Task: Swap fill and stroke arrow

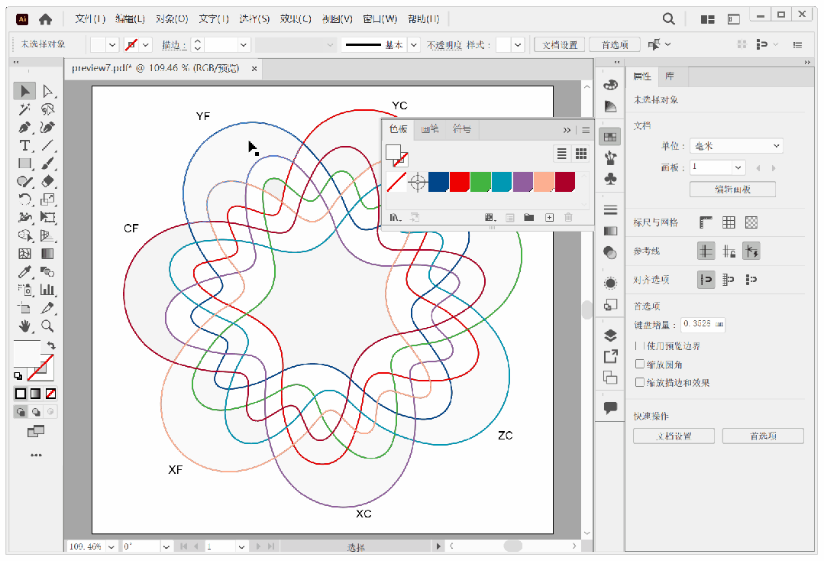Action: pos(51,345)
